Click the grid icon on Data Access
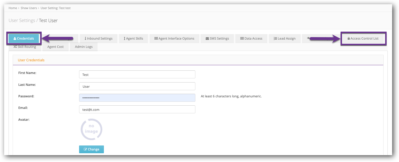The image size is (399, 162). pos(242,39)
